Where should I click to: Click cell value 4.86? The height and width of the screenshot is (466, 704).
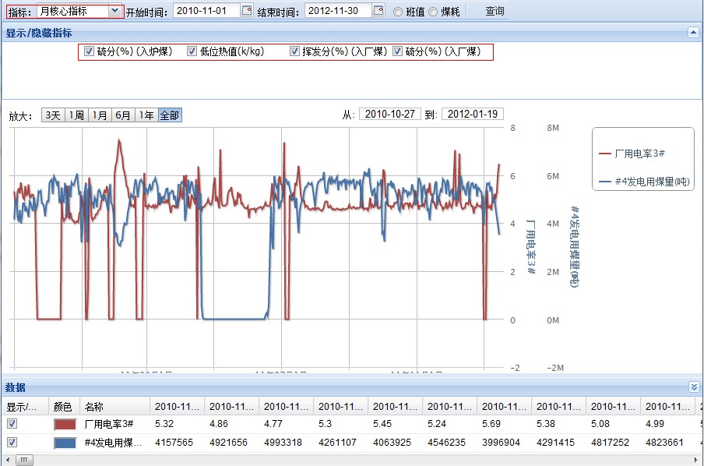pyautogui.click(x=219, y=424)
